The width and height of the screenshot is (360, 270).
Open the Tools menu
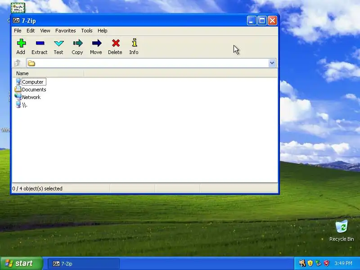[x=87, y=31]
